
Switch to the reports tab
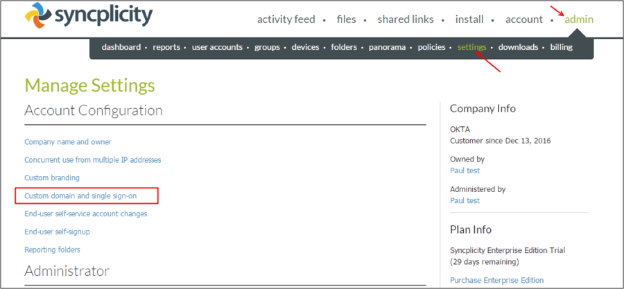click(166, 47)
